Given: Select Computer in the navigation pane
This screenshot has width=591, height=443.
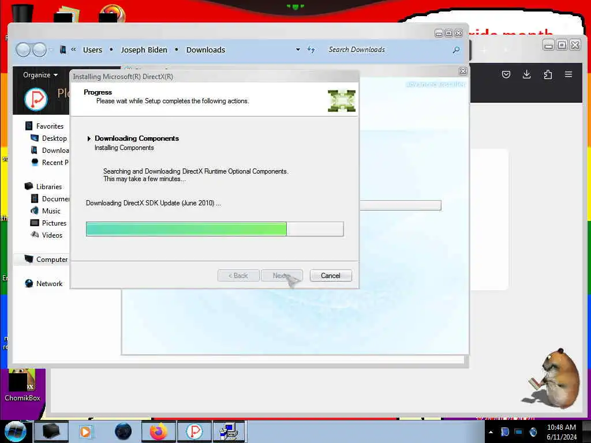Looking at the screenshot, I should pos(51,259).
